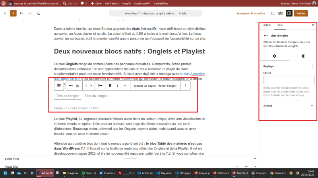Move Yoast SEO metabox up

[x=237, y=167]
